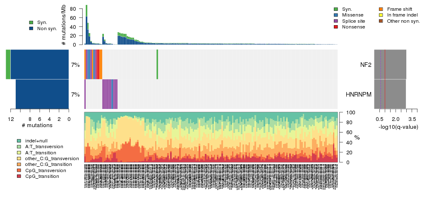The height and width of the screenshot is (208, 422).
Task: Click the CpG_transversion legend swatch
Action: (x=19, y=170)
